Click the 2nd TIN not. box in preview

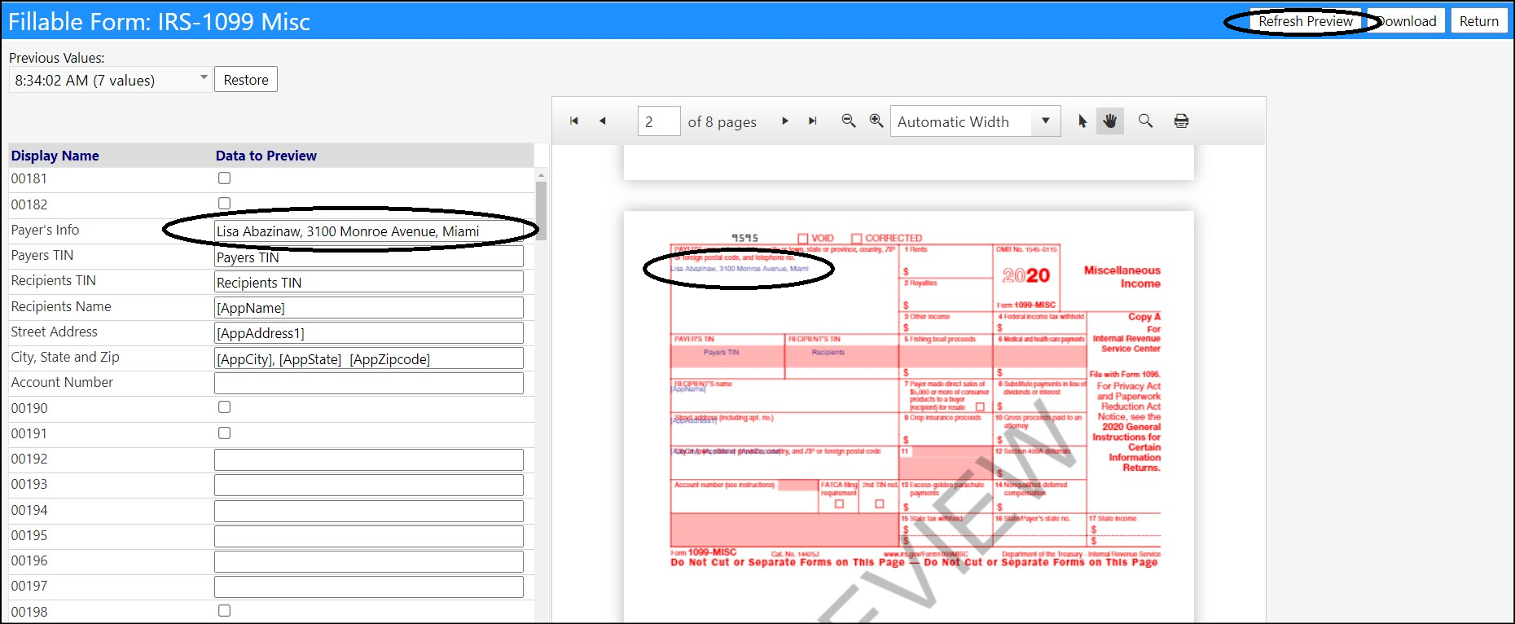click(x=879, y=504)
